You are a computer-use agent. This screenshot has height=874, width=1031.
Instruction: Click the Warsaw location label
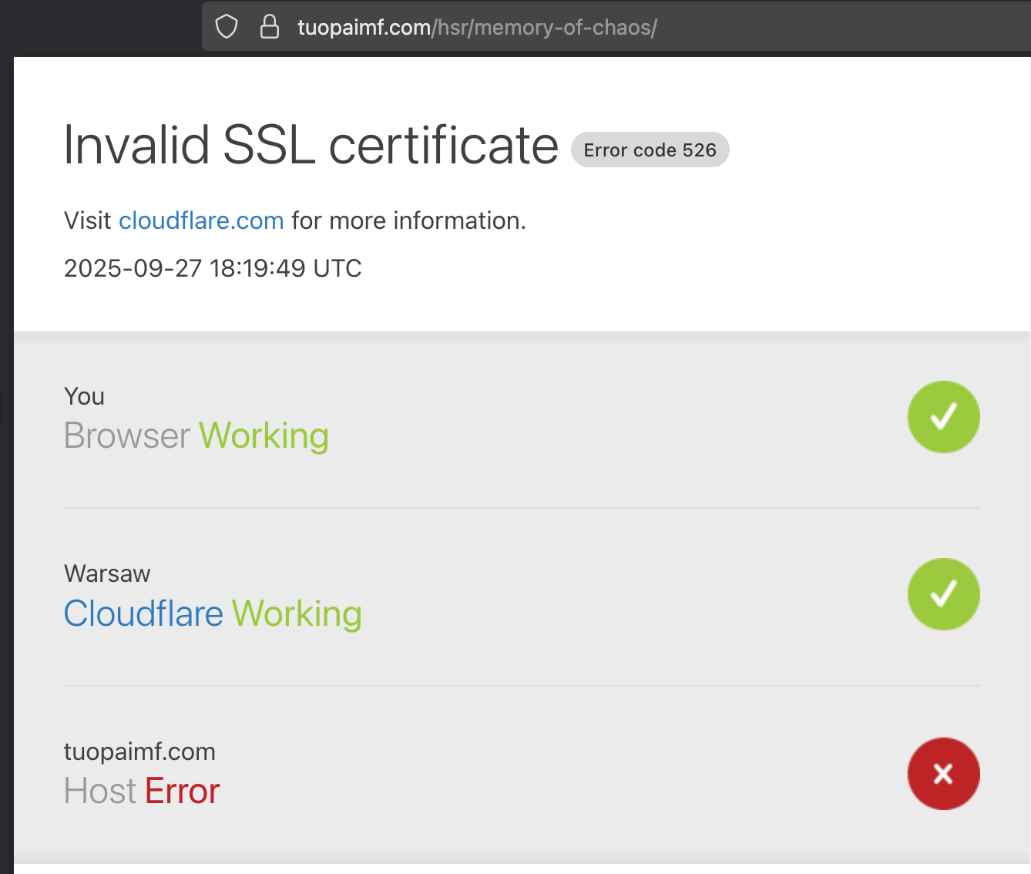pos(107,573)
